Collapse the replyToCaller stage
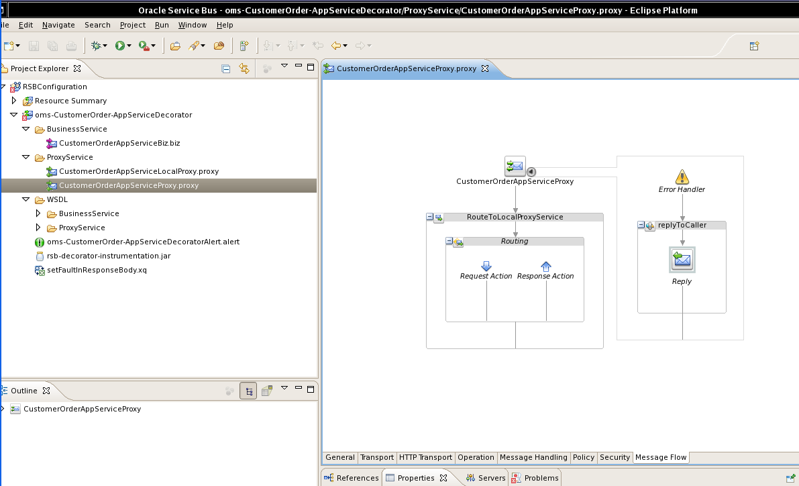 click(641, 224)
